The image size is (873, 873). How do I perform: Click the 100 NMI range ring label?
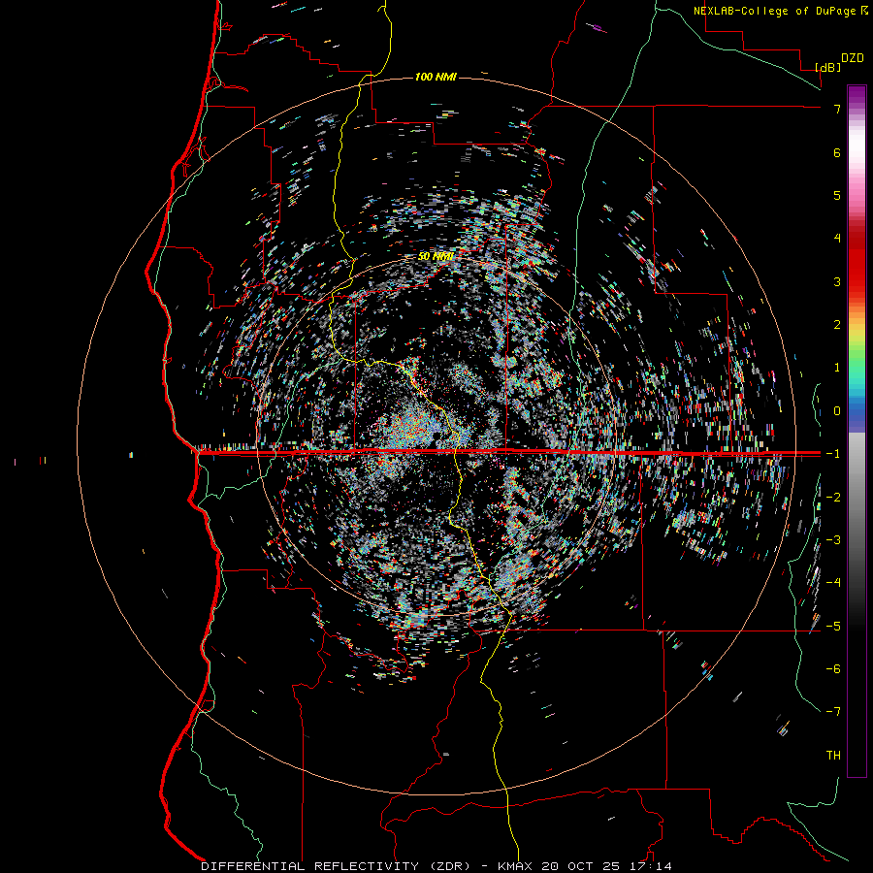point(436,77)
